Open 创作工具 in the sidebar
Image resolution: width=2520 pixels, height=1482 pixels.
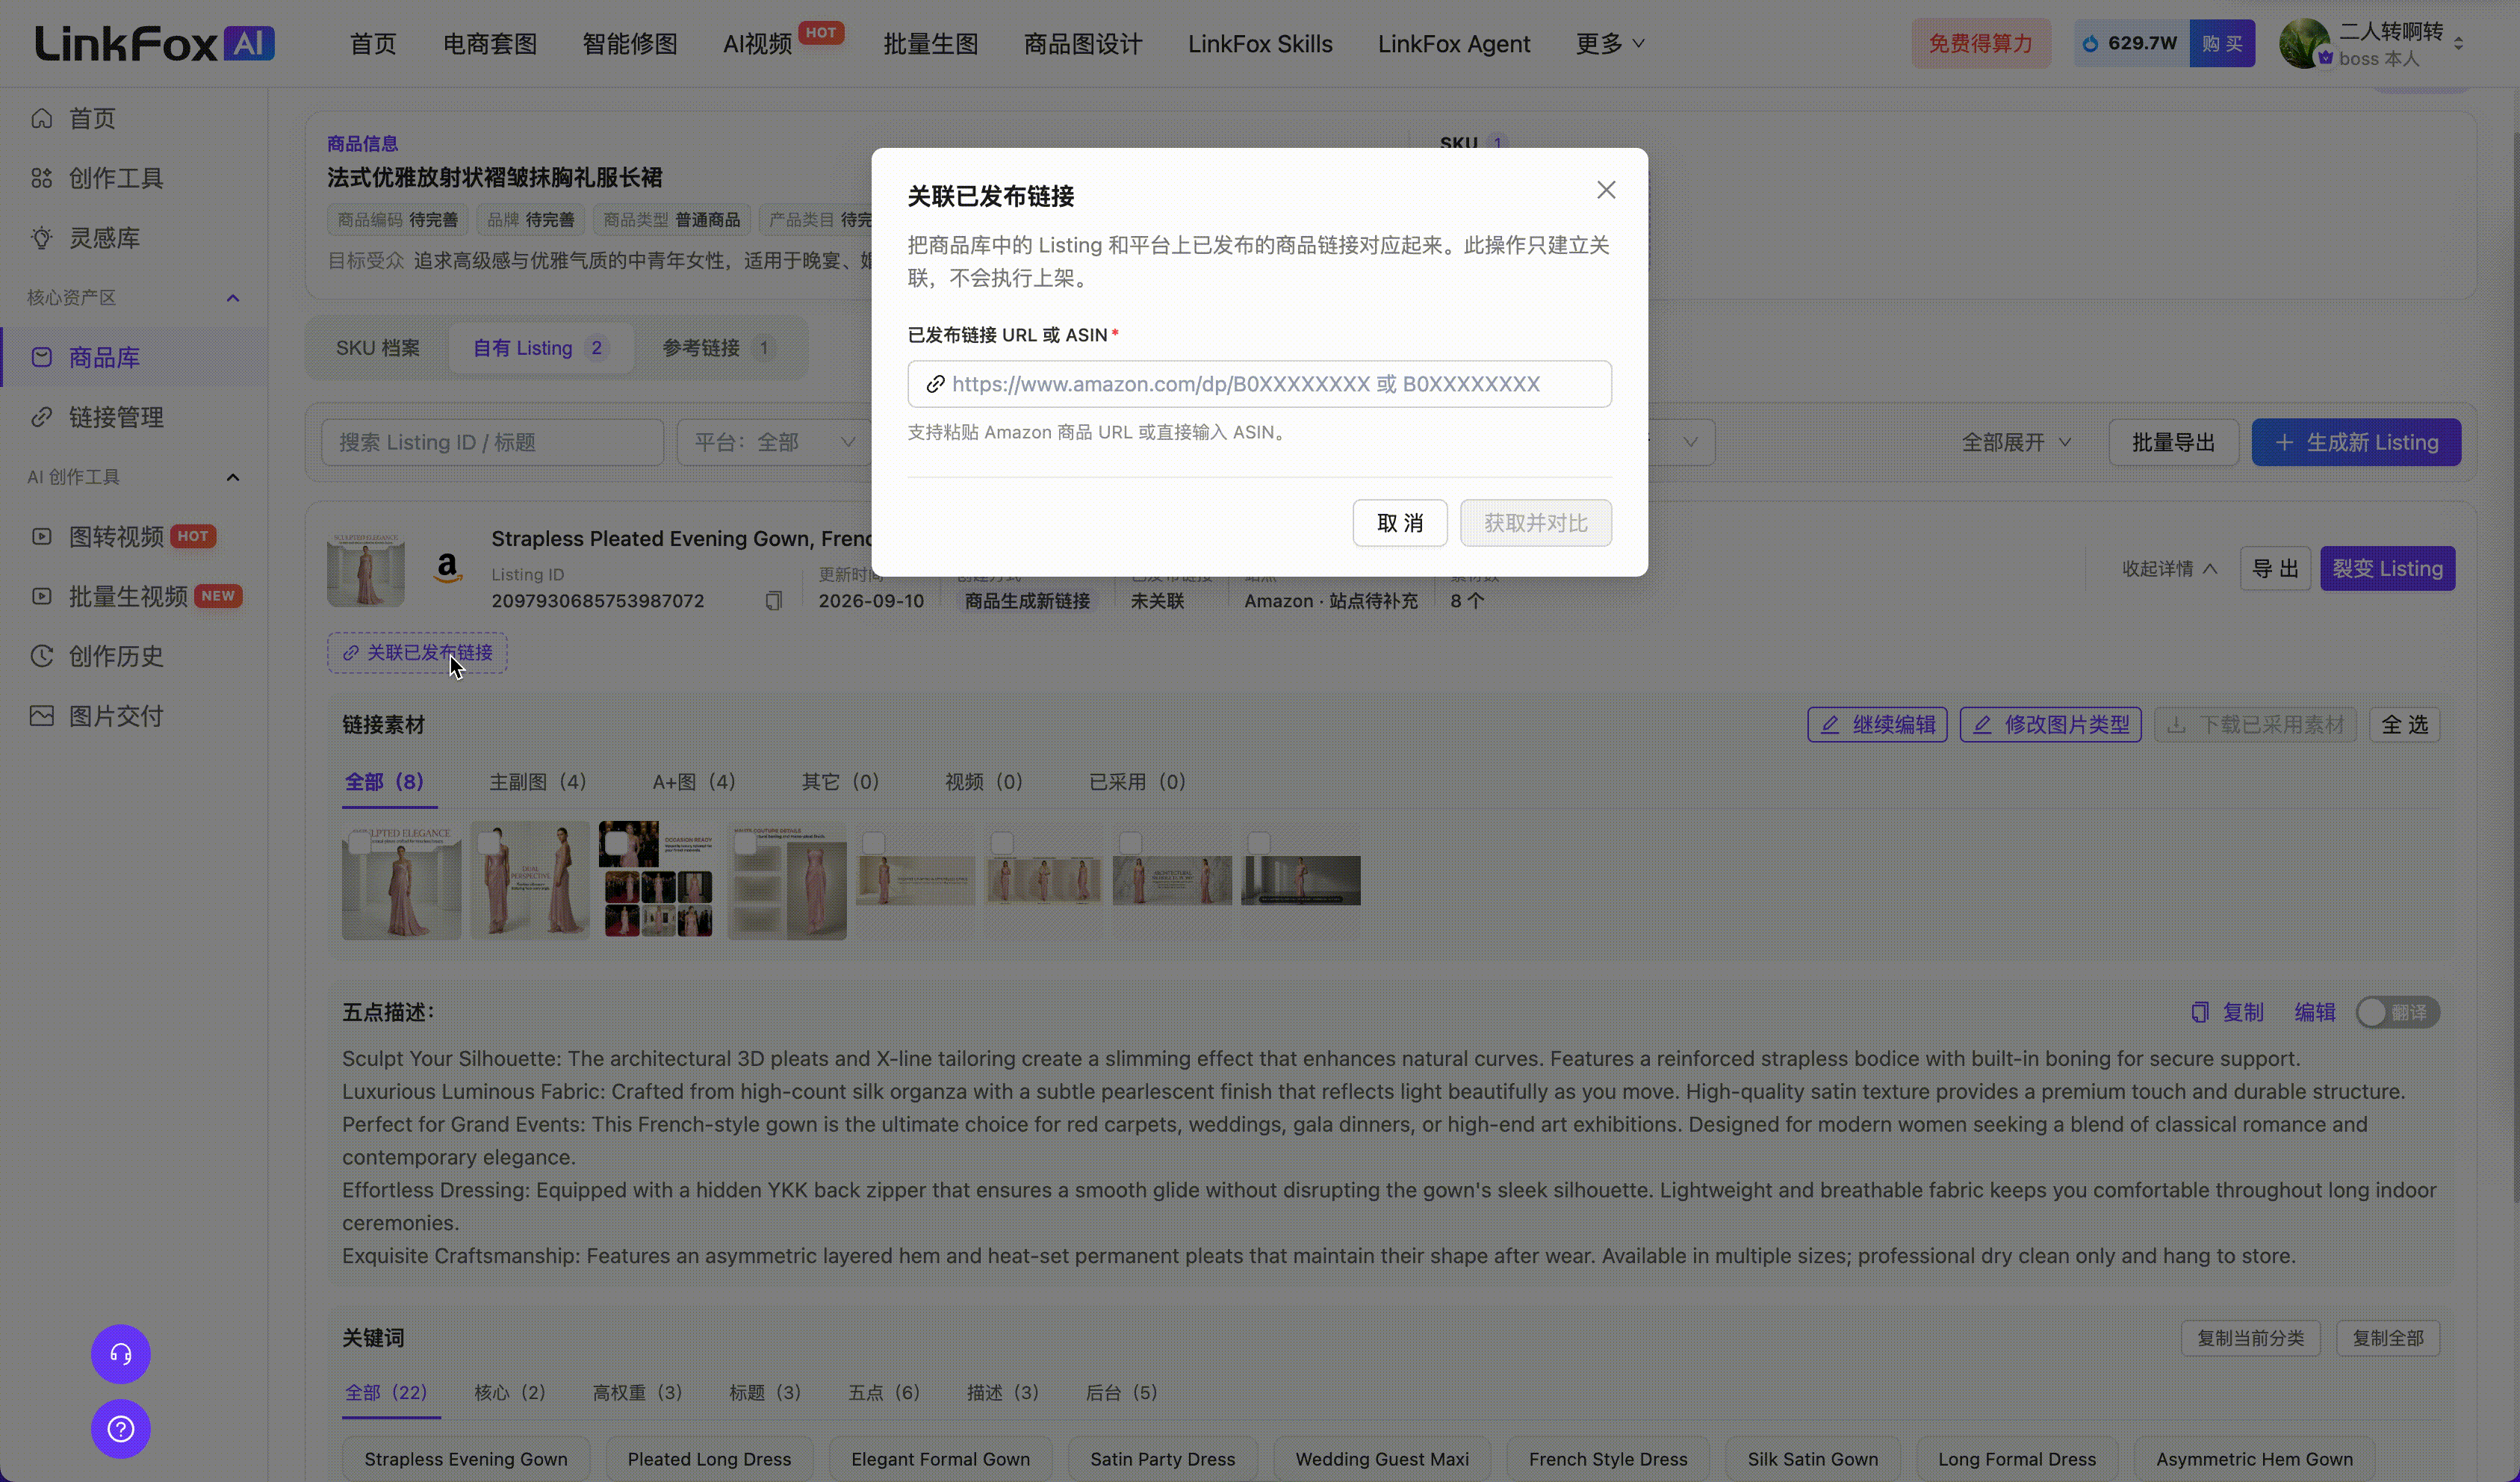[x=115, y=178]
